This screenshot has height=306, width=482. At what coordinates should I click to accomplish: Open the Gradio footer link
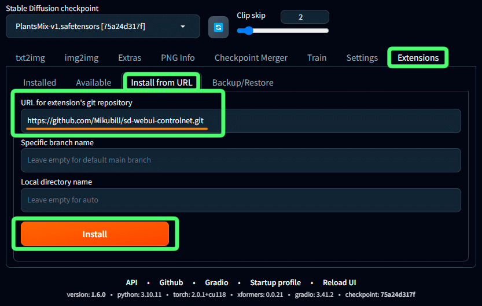tap(216, 283)
